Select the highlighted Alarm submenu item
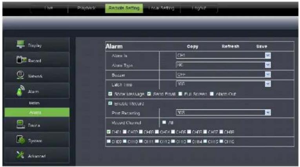 (x=37, y=112)
